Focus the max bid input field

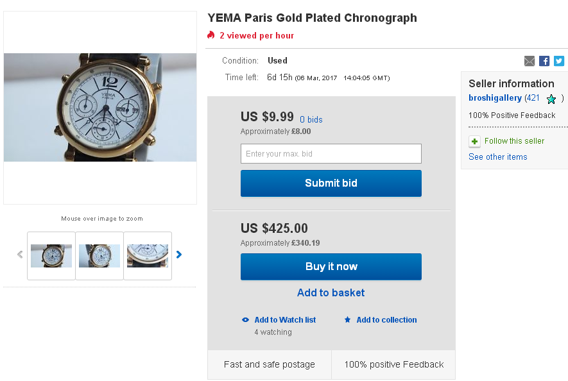click(331, 154)
